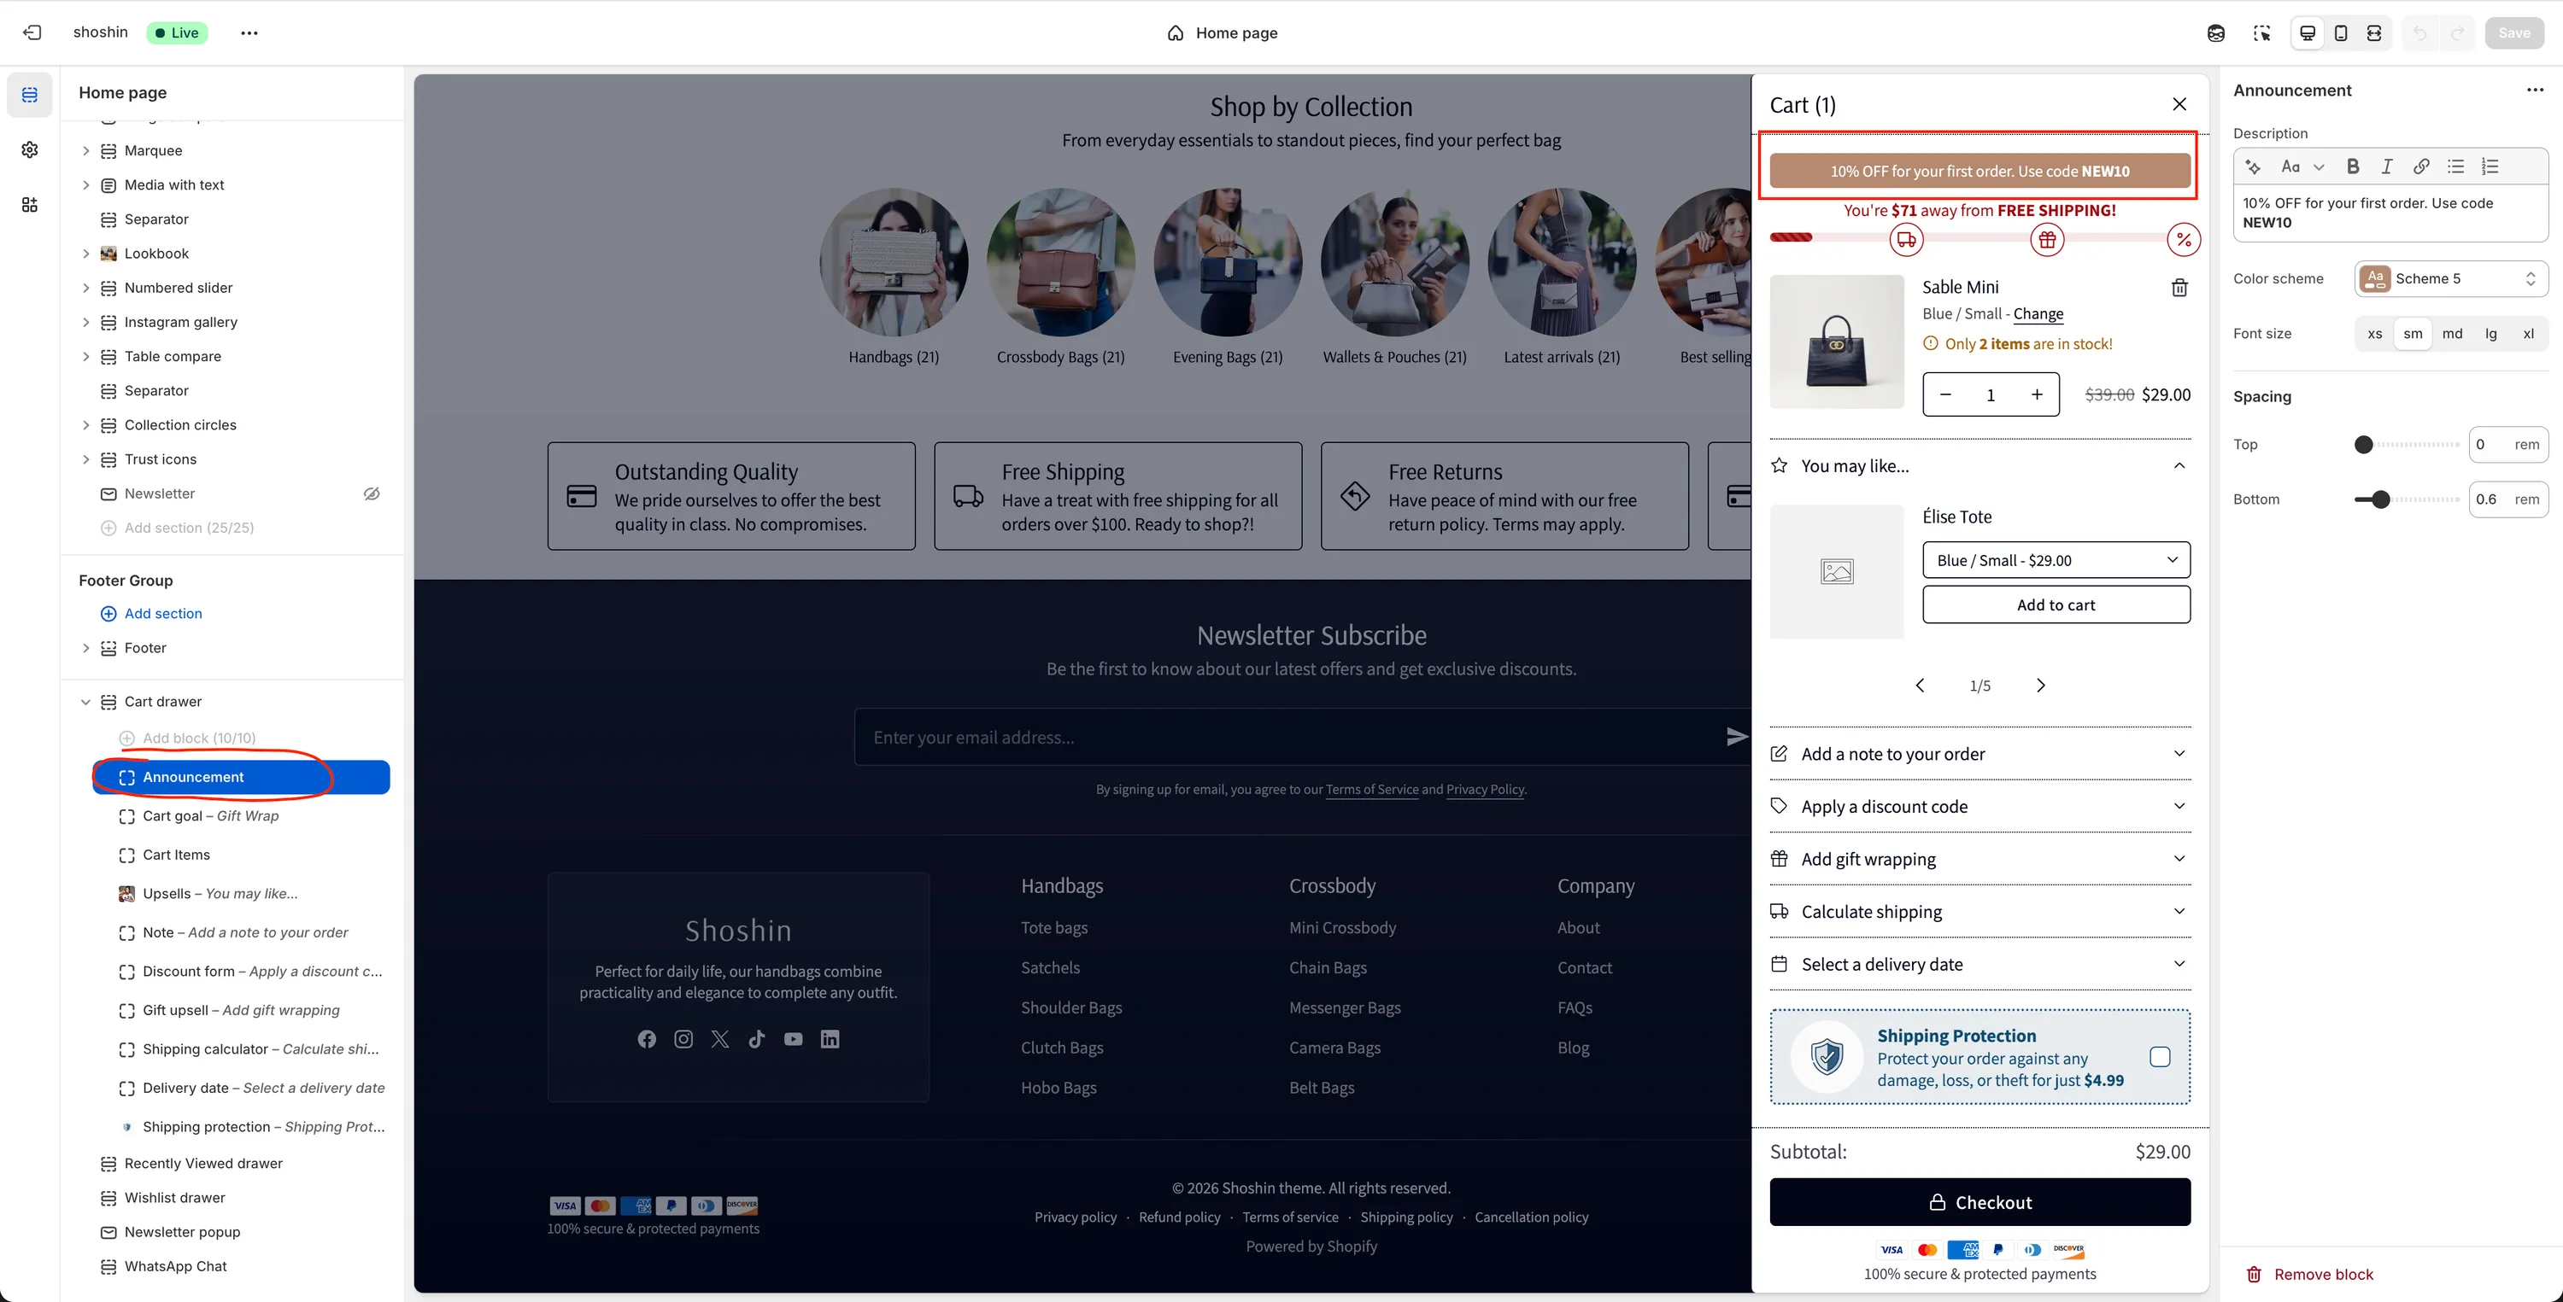Open the Wishlist drawer section

pos(174,1198)
